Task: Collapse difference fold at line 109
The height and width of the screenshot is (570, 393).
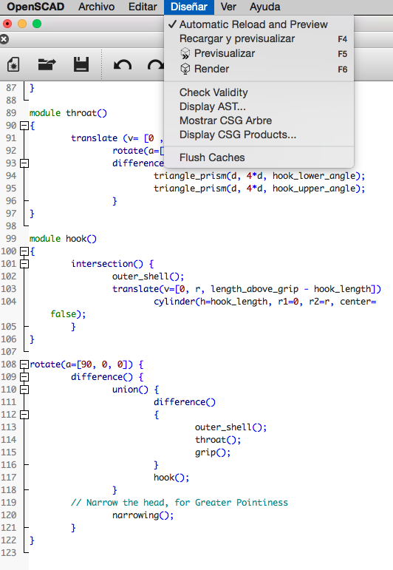Action: pos(24,377)
